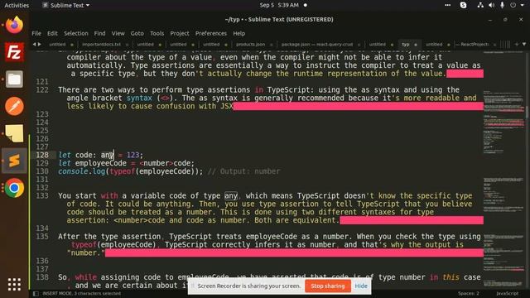Launch Postman from the dock

tap(14, 106)
